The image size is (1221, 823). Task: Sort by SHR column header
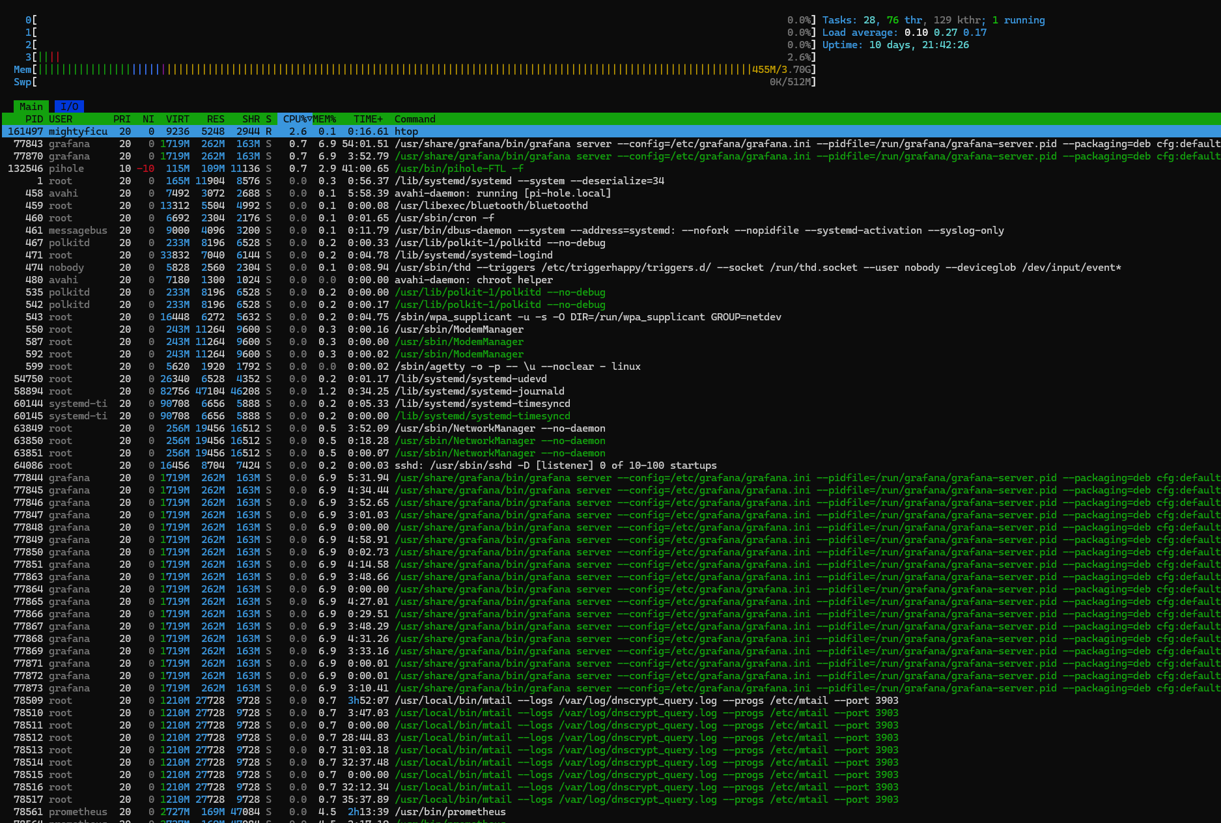point(251,119)
